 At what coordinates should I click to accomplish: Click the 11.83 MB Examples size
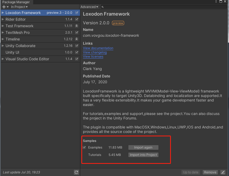tap(115, 147)
